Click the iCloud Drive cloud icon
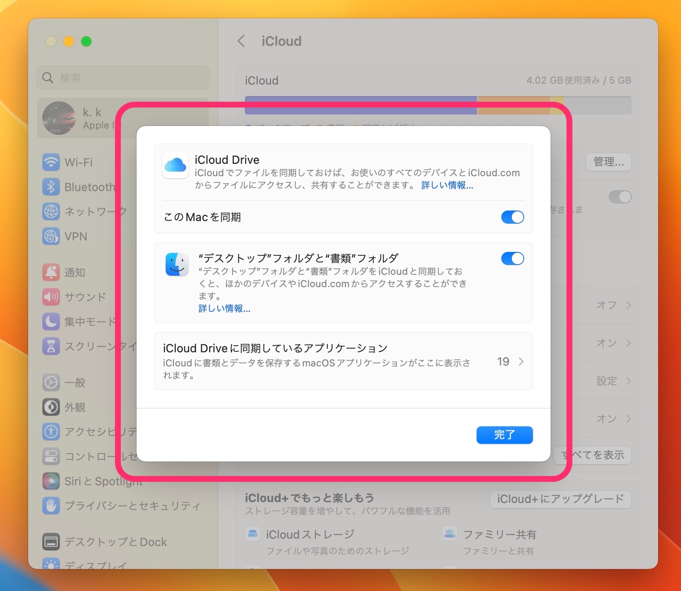Screen dimensions: 681x591 [x=175, y=166]
